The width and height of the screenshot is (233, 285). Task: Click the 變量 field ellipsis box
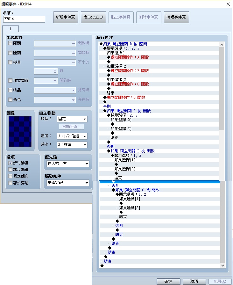(73, 63)
